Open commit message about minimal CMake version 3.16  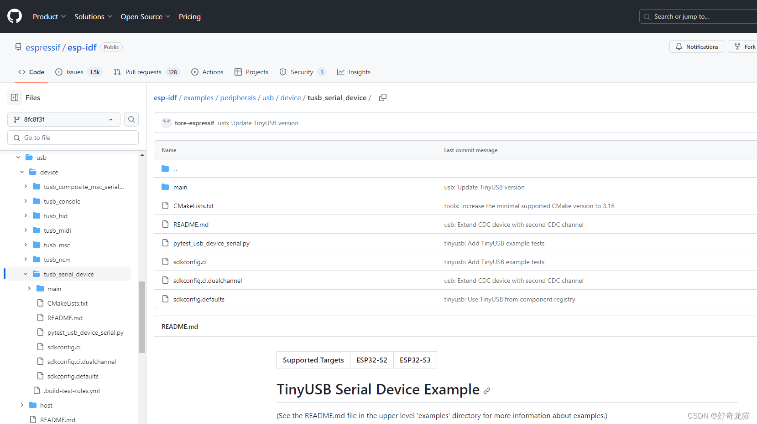click(x=529, y=206)
